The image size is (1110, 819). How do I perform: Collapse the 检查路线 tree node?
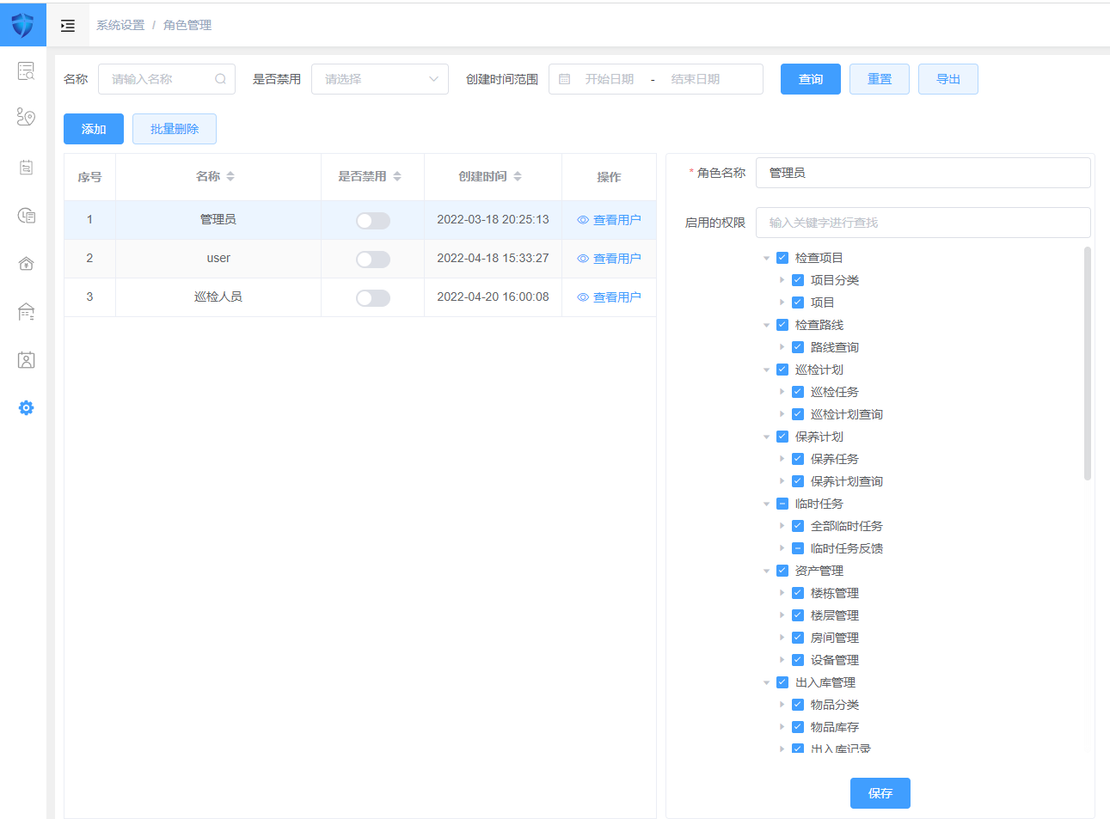click(x=767, y=325)
